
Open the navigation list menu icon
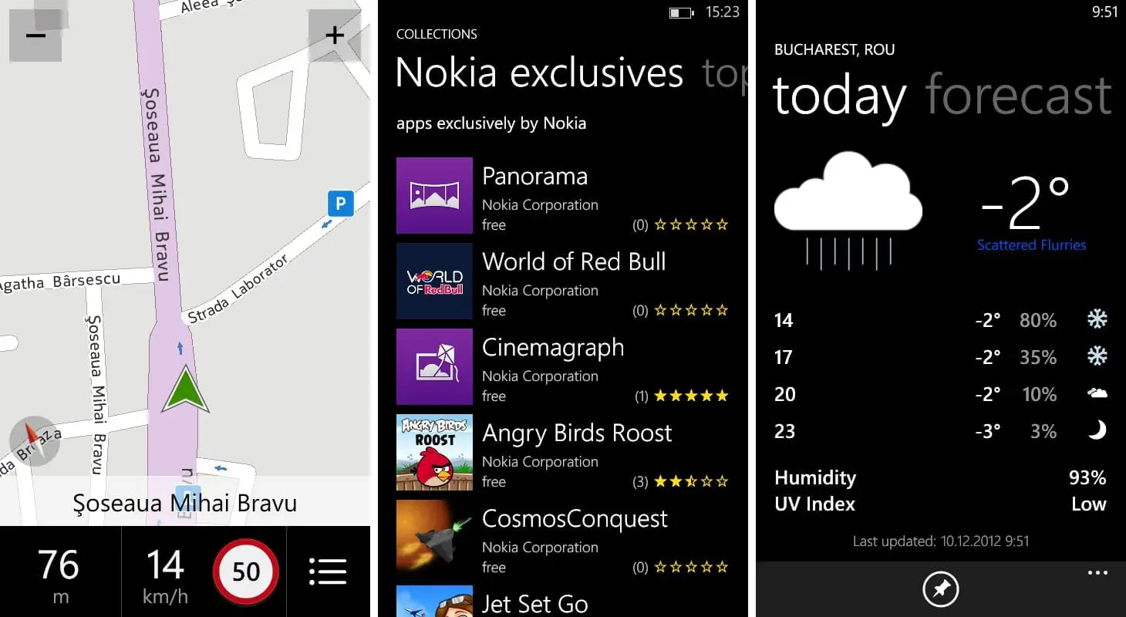tap(328, 571)
